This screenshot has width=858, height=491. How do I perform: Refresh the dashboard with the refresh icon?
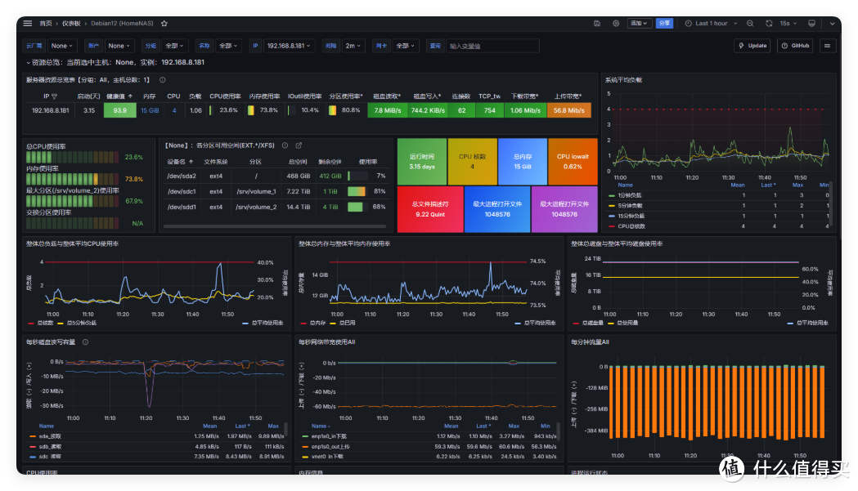769,24
